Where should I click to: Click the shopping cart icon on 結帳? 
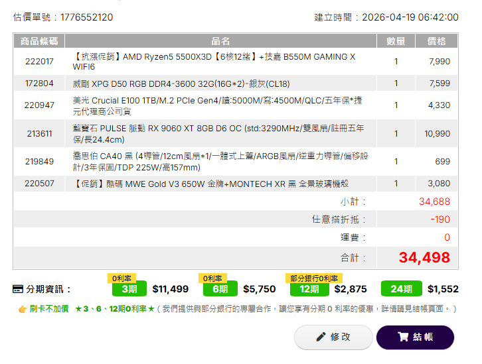pyautogui.click(x=403, y=337)
